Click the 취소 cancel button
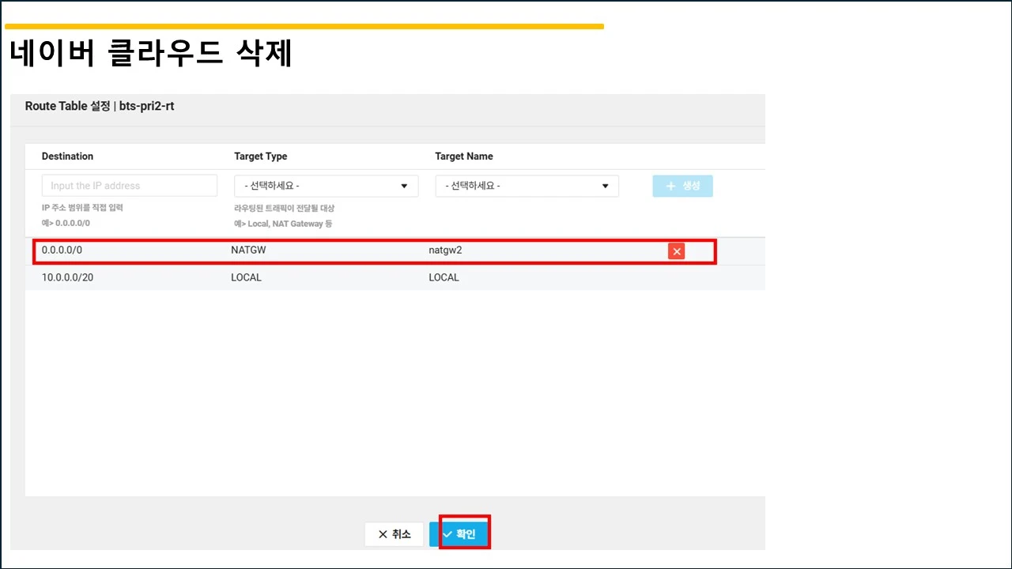The width and height of the screenshot is (1012, 569). [x=395, y=534]
